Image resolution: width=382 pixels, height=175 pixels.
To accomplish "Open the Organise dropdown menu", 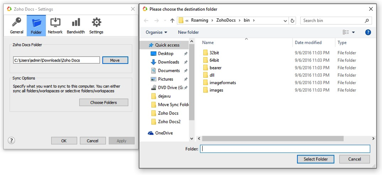I will click(x=156, y=32).
